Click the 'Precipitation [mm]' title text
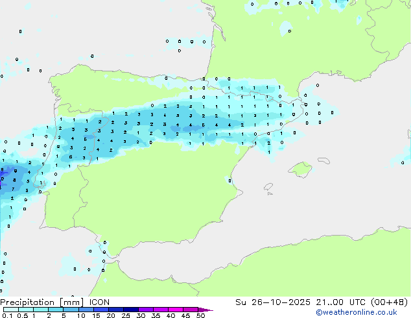The image size is (411, 318). [42, 302]
